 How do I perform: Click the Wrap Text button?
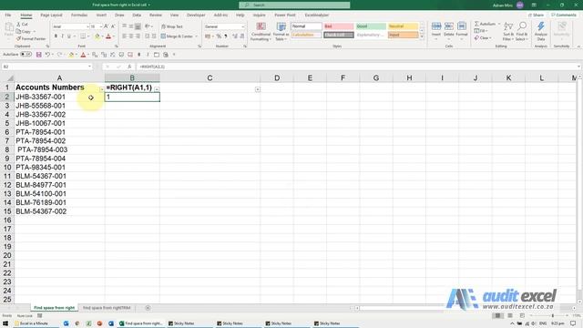172,26
